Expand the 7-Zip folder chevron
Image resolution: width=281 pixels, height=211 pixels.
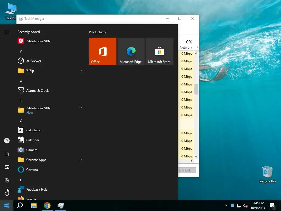click(81, 71)
